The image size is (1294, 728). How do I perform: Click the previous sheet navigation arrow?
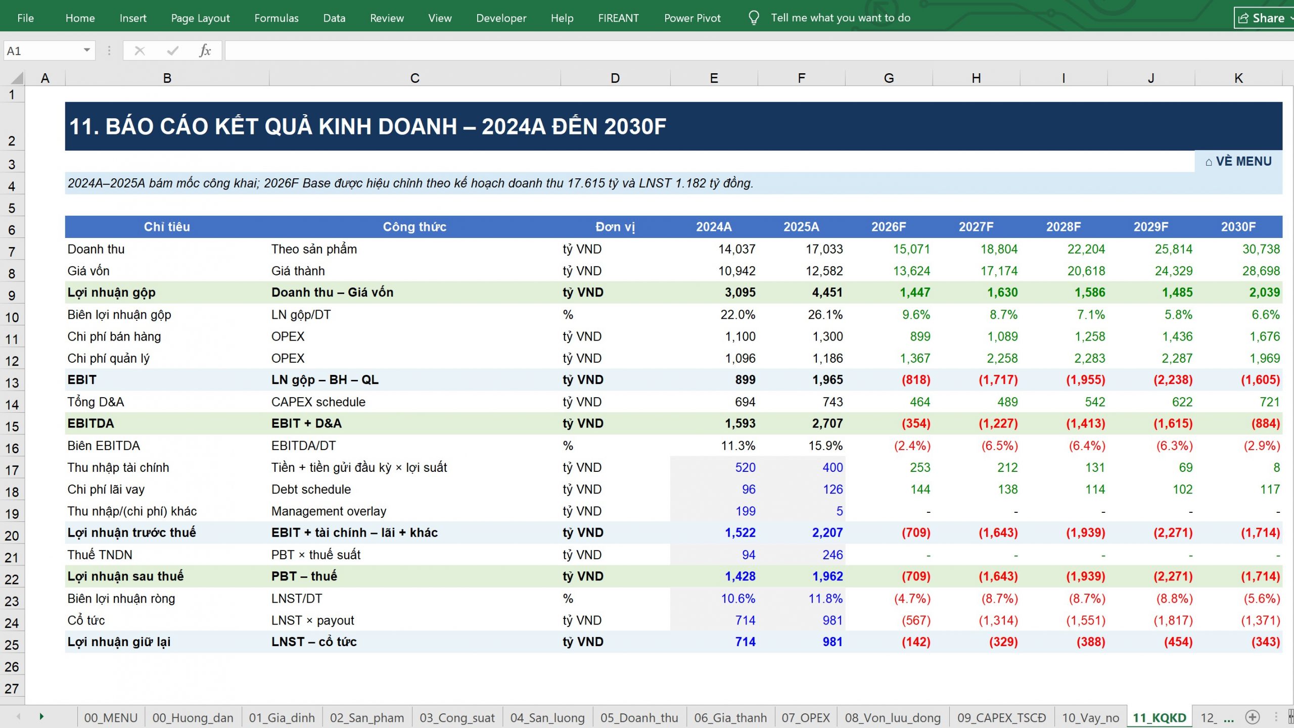(x=19, y=717)
